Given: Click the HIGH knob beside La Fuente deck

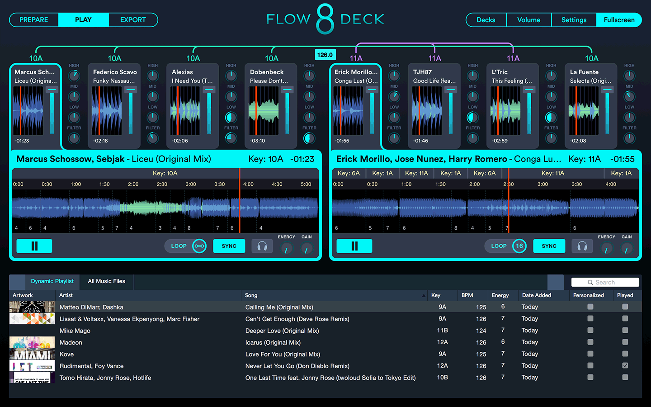Looking at the screenshot, I should [x=629, y=76].
